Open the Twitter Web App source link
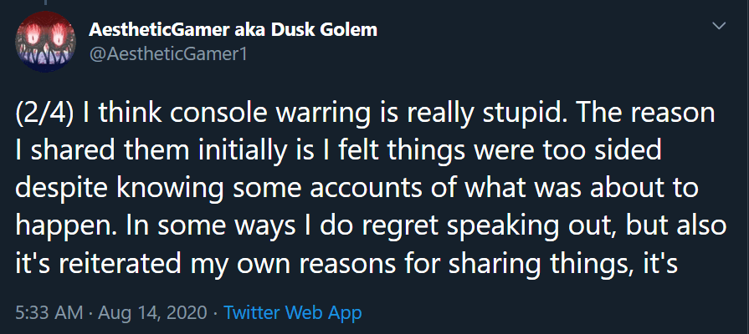 pyautogui.click(x=292, y=313)
